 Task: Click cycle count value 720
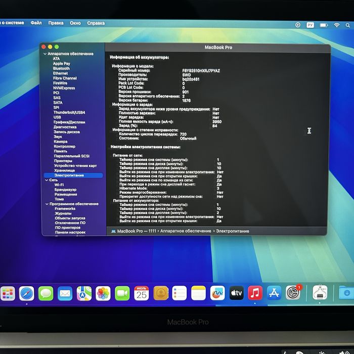click(x=183, y=135)
